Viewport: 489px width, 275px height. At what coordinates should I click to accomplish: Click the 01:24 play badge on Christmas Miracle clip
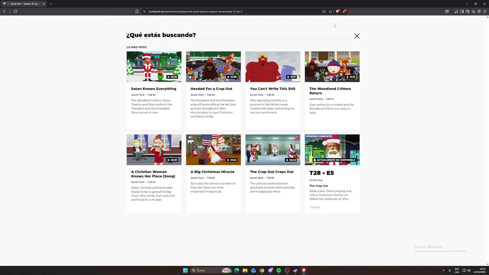pos(232,160)
